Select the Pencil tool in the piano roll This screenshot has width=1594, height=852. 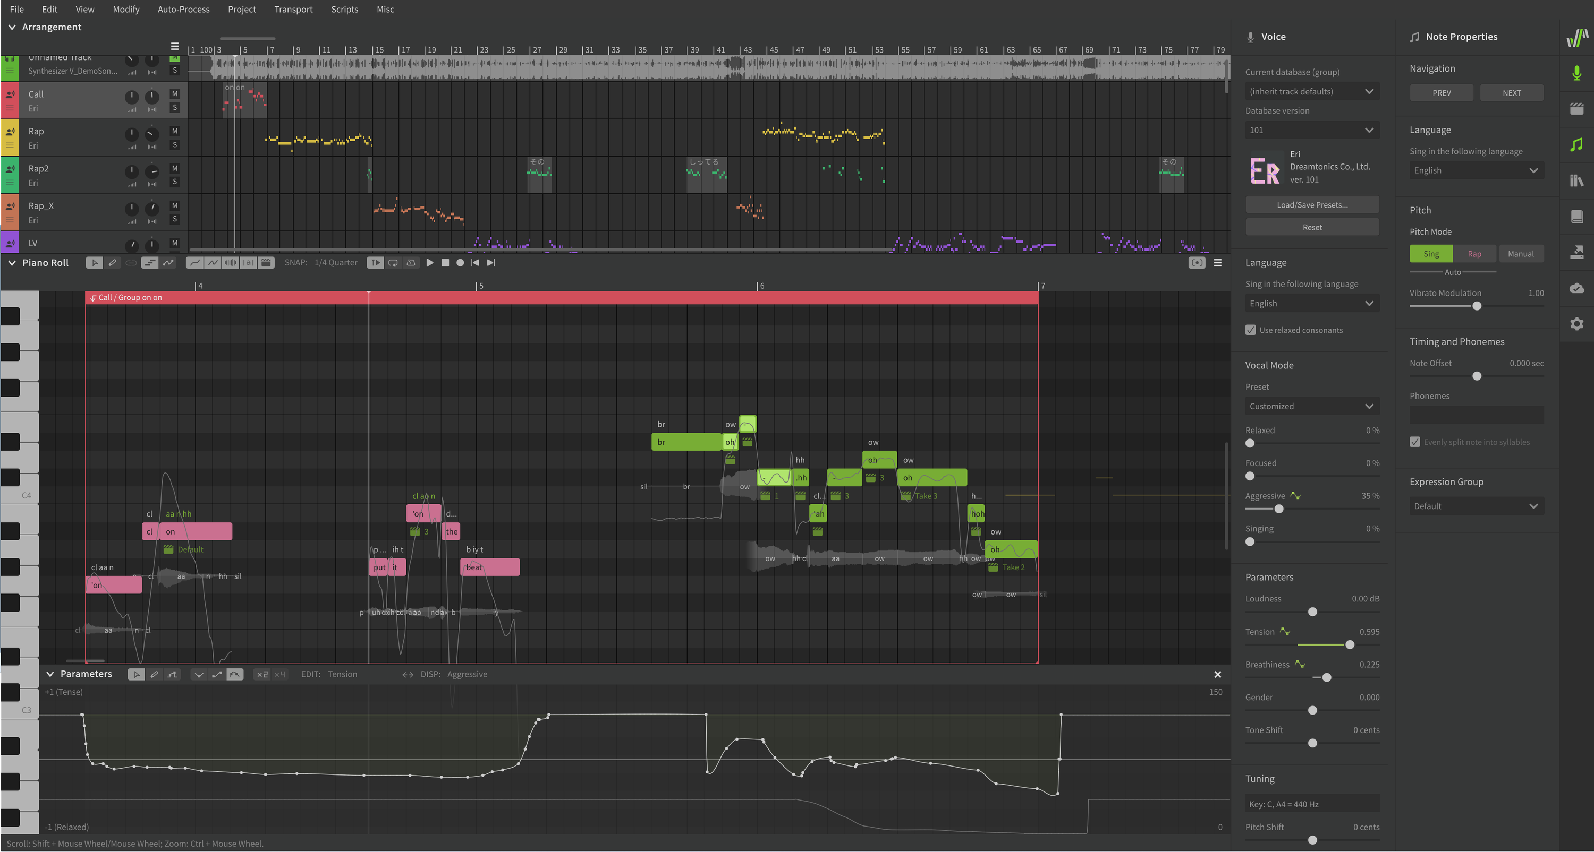(x=113, y=262)
